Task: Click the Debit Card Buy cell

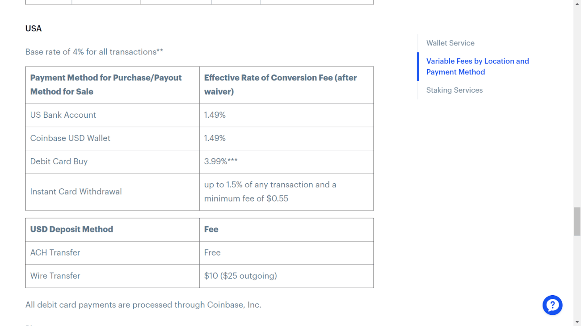Action: pos(113,161)
